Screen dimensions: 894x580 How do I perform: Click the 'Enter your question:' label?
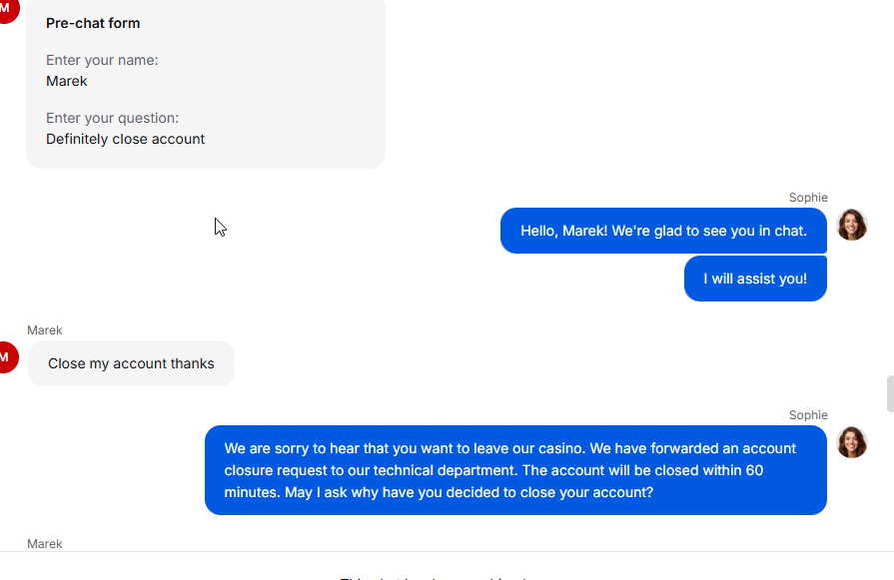pyautogui.click(x=112, y=118)
